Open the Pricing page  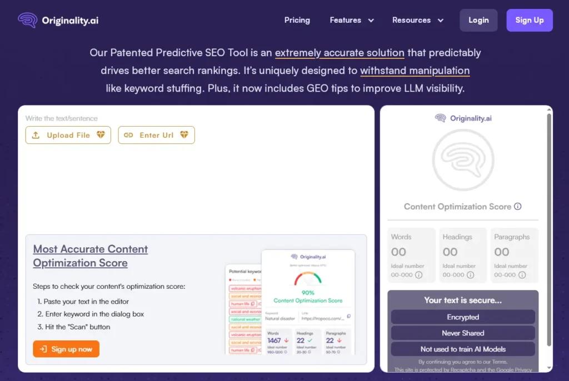(x=297, y=21)
